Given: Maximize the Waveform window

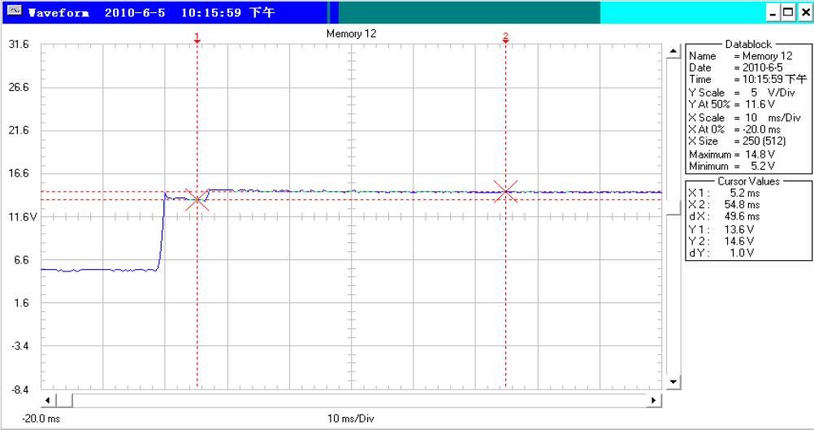Looking at the screenshot, I should (x=786, y=13).
